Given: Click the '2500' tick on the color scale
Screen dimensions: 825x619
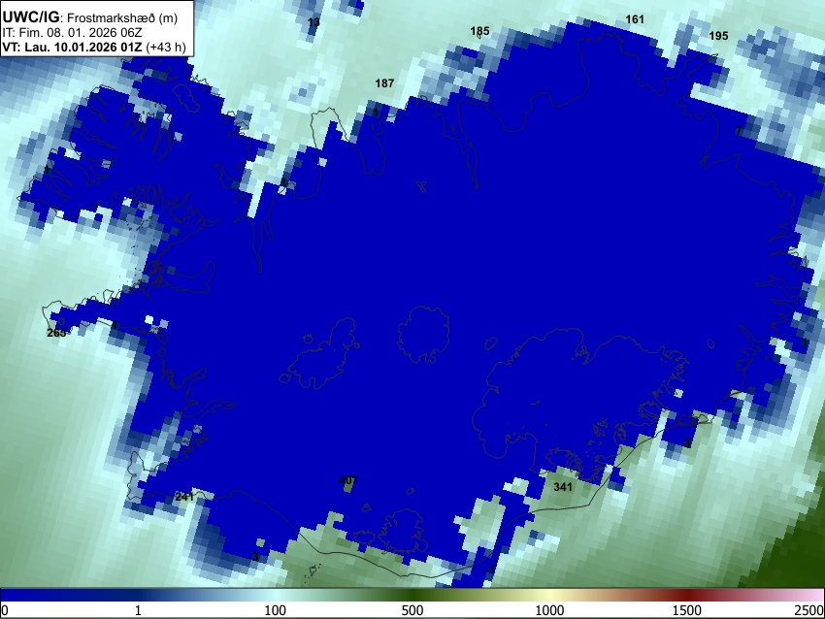Looking at the screenshot, I should [x=810, y=610].
